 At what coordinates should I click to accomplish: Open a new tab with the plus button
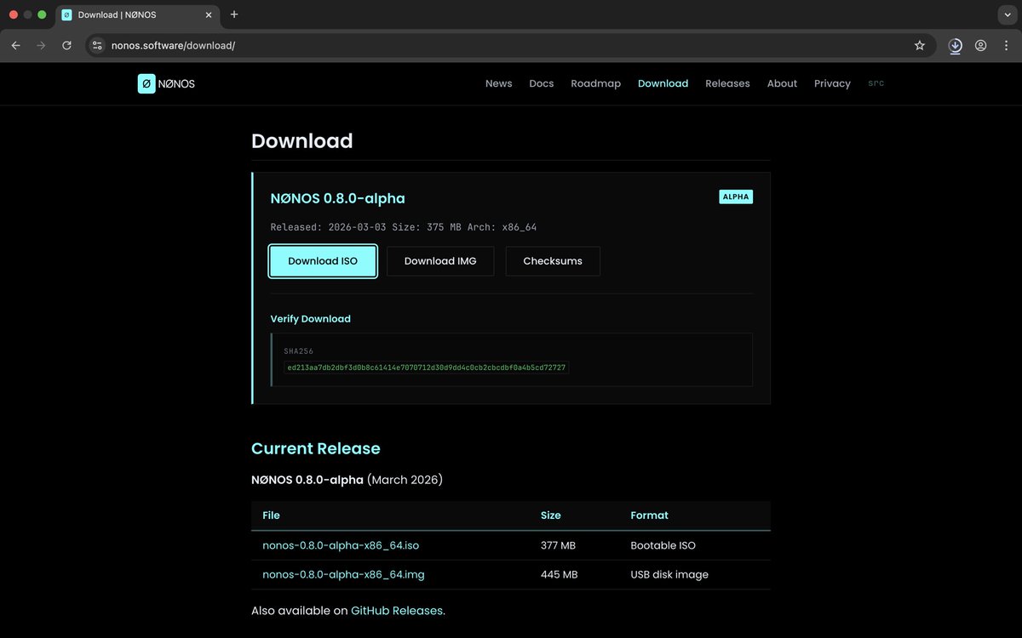click(234, 14)
